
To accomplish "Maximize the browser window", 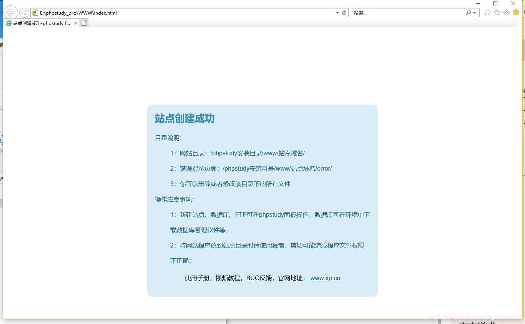I will [x=495, y=3].
